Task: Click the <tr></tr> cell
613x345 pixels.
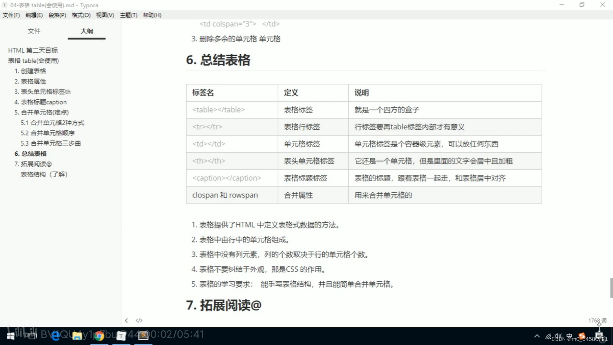Action: [x=232, y=127]
